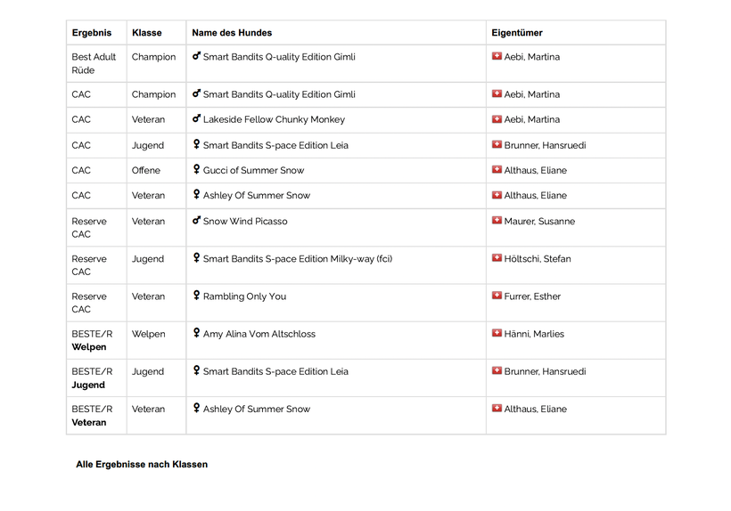Click the Swiss flag next to Hänni, Marlies

pyautogui.click(x=497, y=333)
